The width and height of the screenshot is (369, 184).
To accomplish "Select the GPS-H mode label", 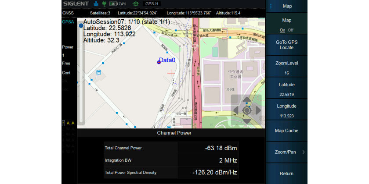I will [152, 4].
